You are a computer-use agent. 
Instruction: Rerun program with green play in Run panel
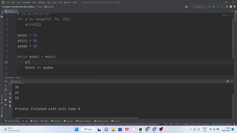pos(6,86)
